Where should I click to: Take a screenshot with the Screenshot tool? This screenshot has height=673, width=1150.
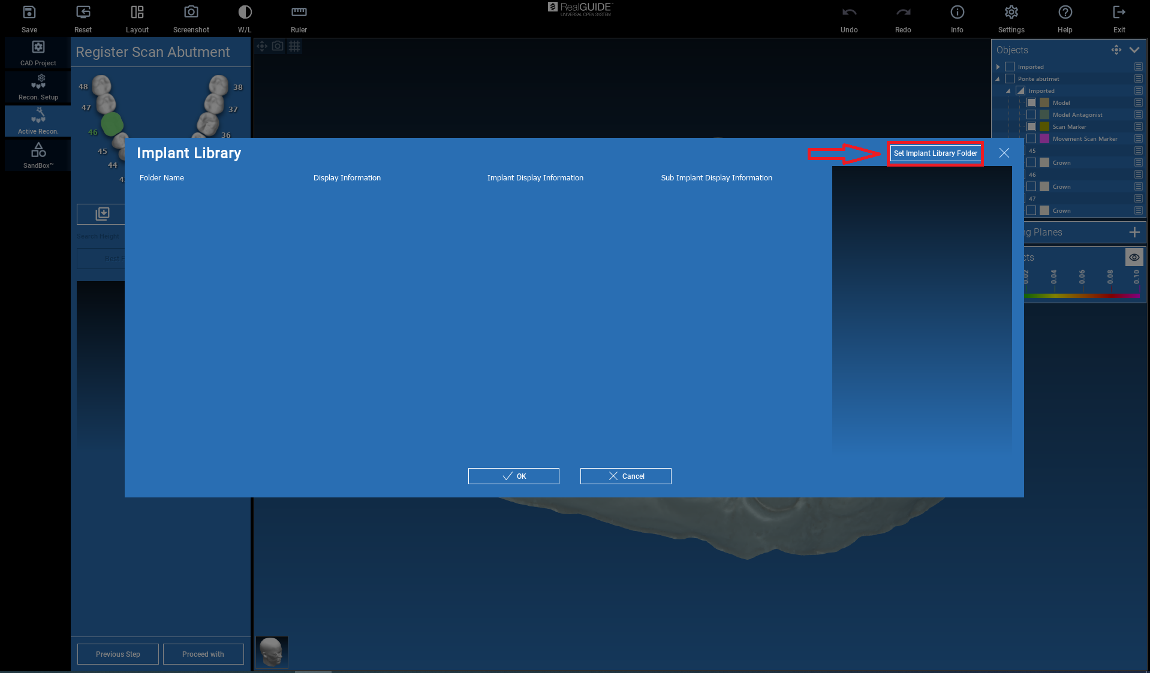[191, 13]
